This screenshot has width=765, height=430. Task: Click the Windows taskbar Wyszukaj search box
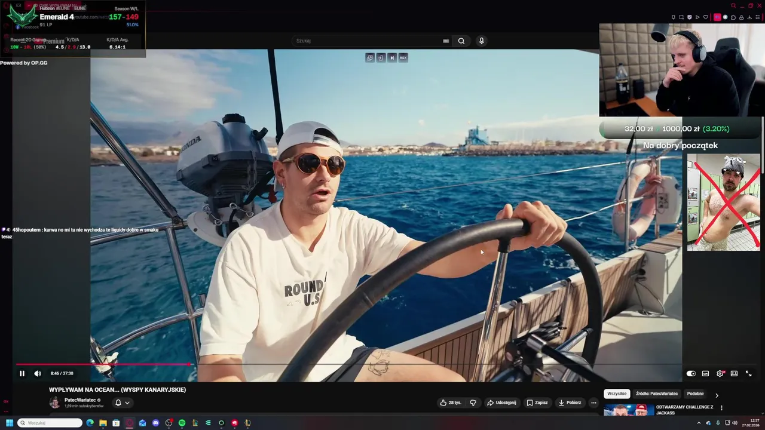click(50, 423)
